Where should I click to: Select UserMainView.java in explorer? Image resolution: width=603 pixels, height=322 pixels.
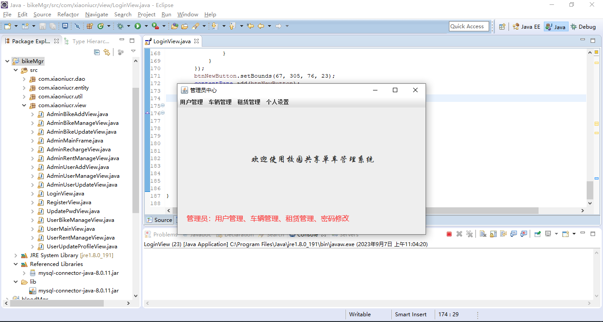[71, 229]
